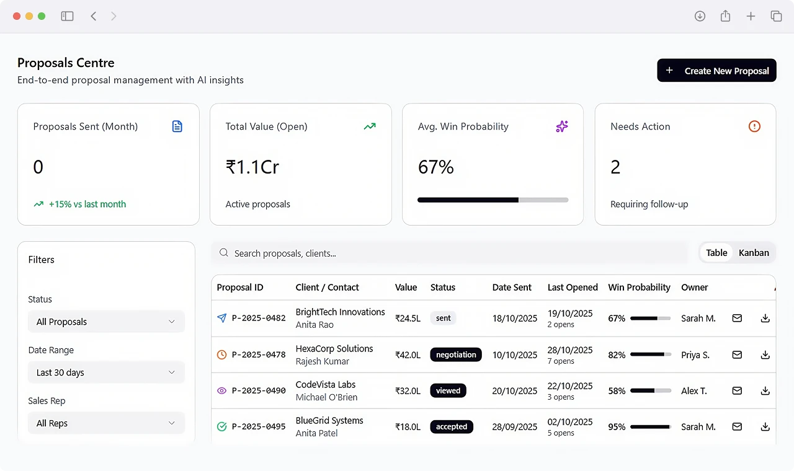This screenshot has height=471, width=794.
Task: Download the BlueGrid Systems proposal
Action: pyautogui.click(x=765, y=426)
